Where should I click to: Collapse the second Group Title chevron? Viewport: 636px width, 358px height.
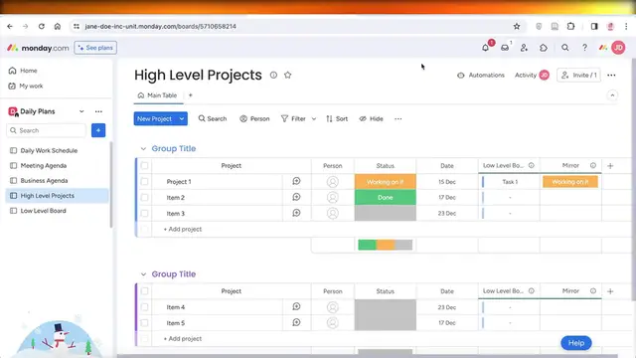[143, 274]
